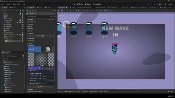The image size is (175, 98).
Task: Revert Material property to default
Action: point(39,49)
